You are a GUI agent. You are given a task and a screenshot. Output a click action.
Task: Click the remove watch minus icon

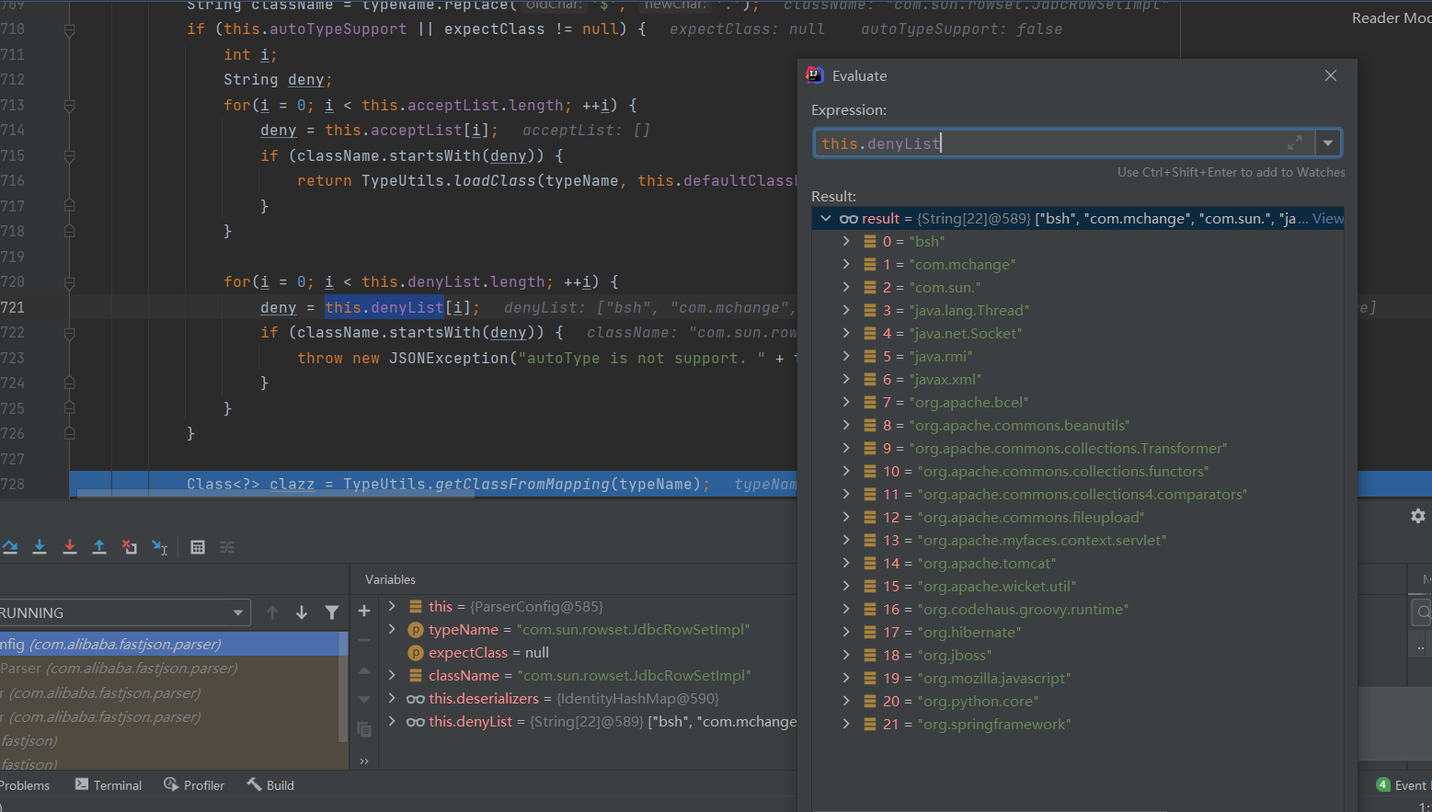(x=364, y=640)
